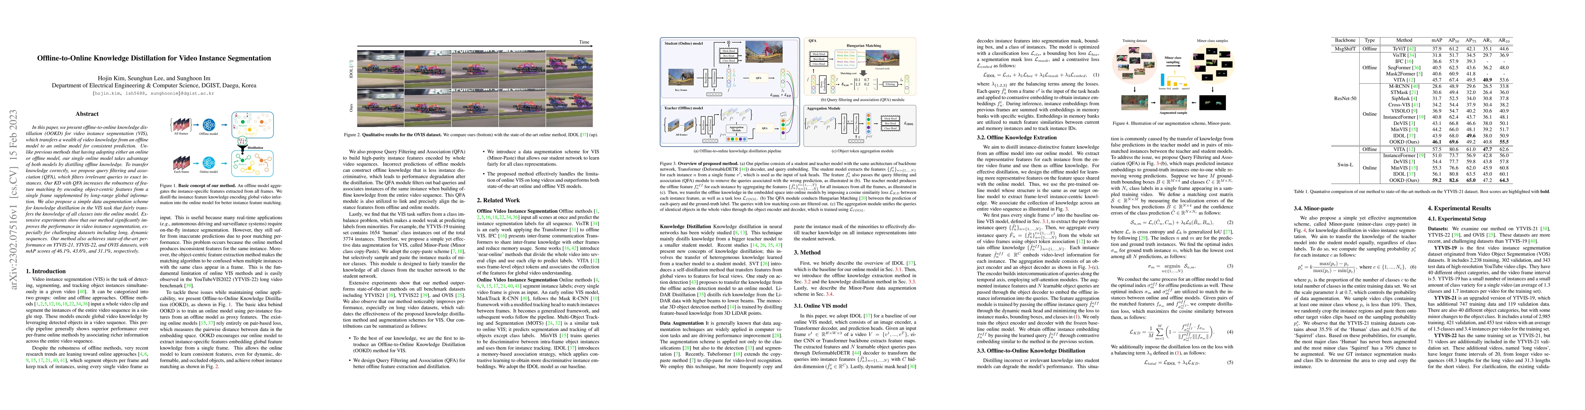Click the 'Abstract' heading
1585x410 pixels.
[87, 114]
